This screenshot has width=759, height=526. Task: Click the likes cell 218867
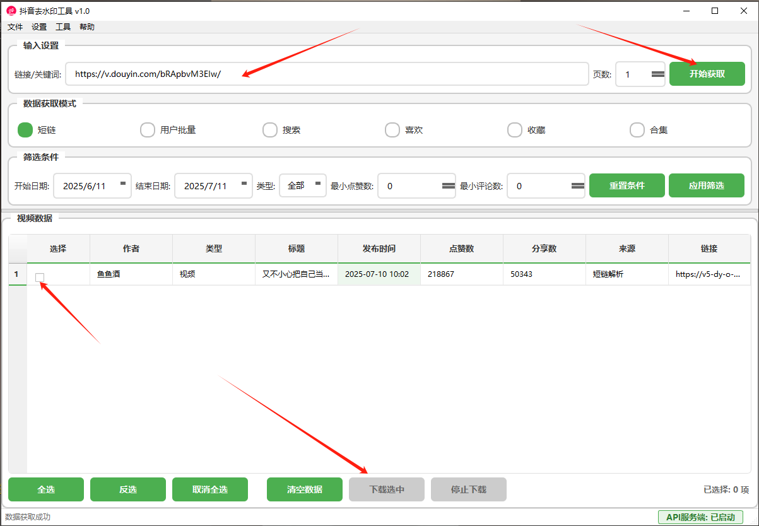pyautogui.click(x=462, y=274)
